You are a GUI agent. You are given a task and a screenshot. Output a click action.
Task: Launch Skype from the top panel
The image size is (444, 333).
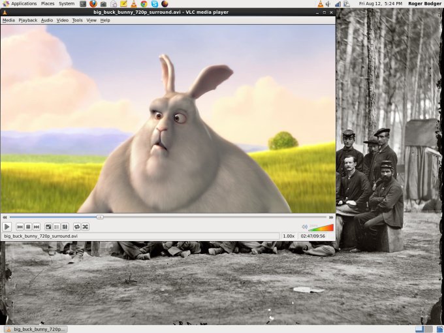pyautogui.click(x=154, y=4)
